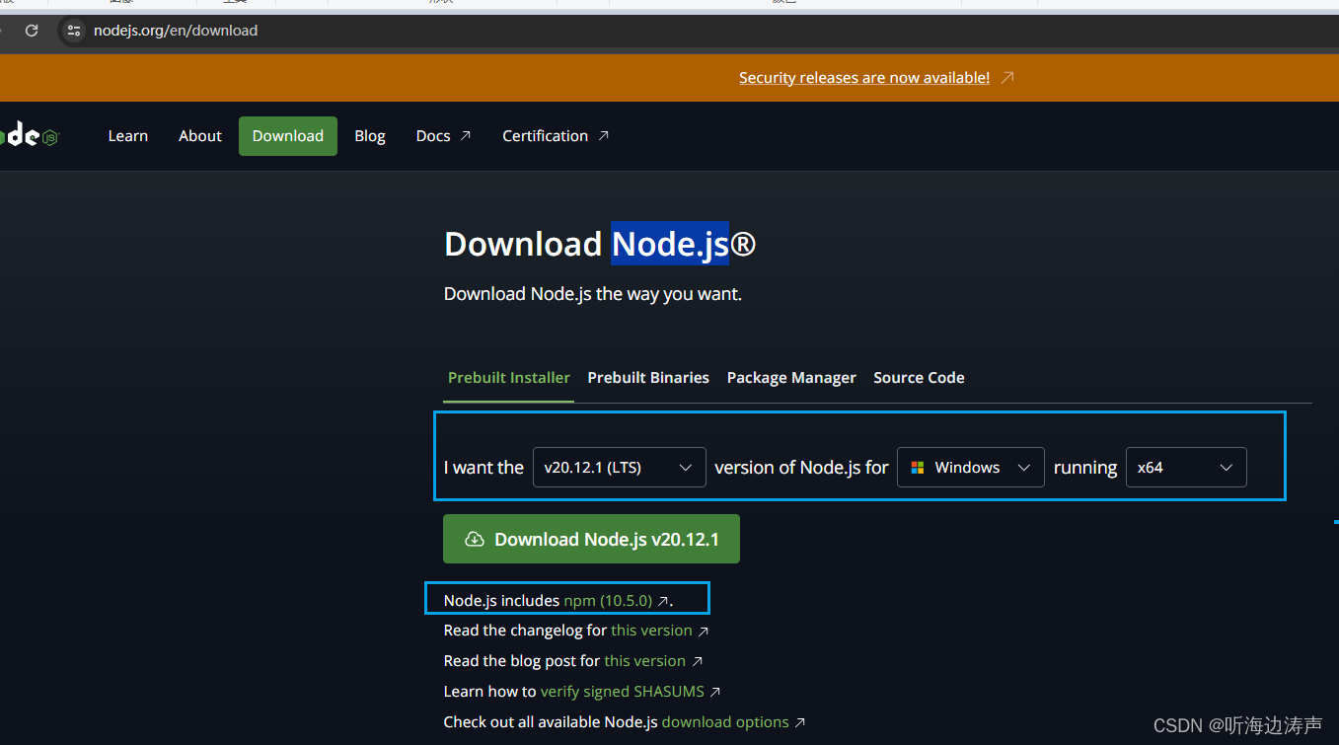Select Learn in the navigation bar
Screen dimensions: 1339x745
point(128,135)
